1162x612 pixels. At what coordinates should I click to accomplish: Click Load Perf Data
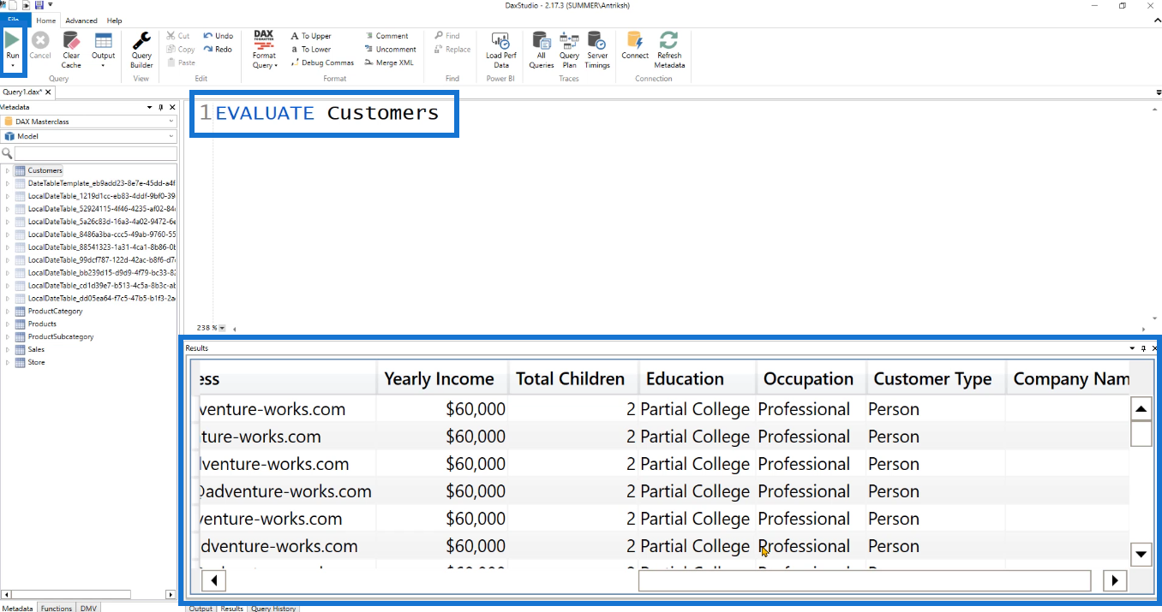click(500, 50)
